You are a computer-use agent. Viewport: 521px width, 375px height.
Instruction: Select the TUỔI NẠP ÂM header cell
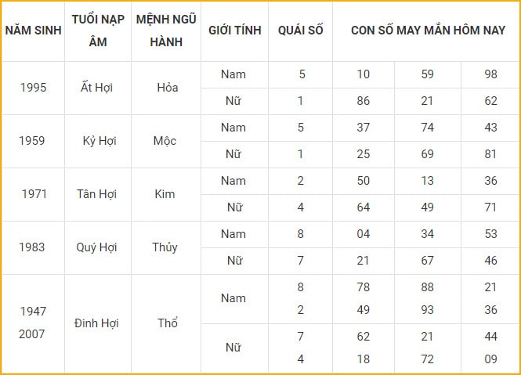(x=98, y=31)
